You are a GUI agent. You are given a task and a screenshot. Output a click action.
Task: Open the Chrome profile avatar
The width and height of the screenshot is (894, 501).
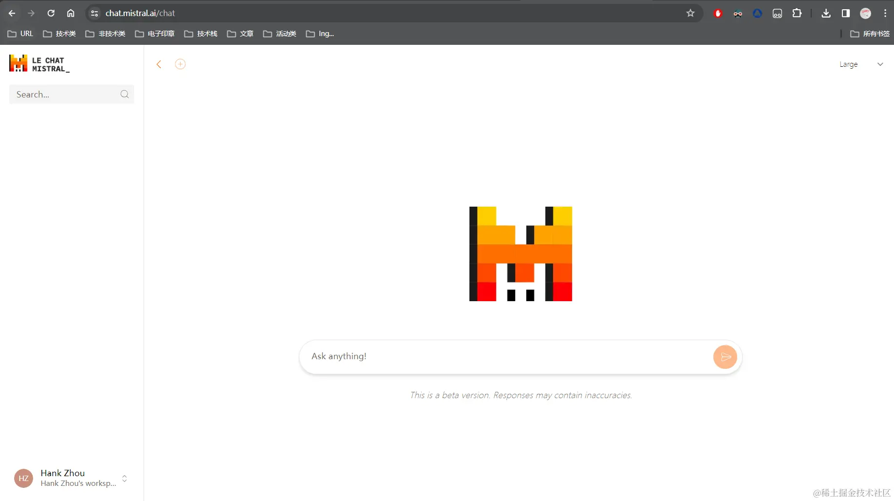click(865, 13)
